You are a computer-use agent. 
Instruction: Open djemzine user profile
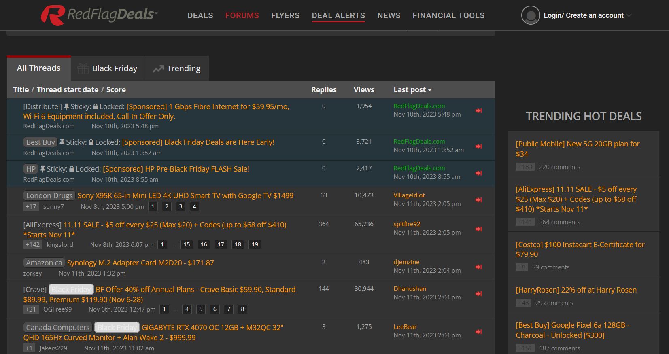pyautogui.click(x=406, y=262)
